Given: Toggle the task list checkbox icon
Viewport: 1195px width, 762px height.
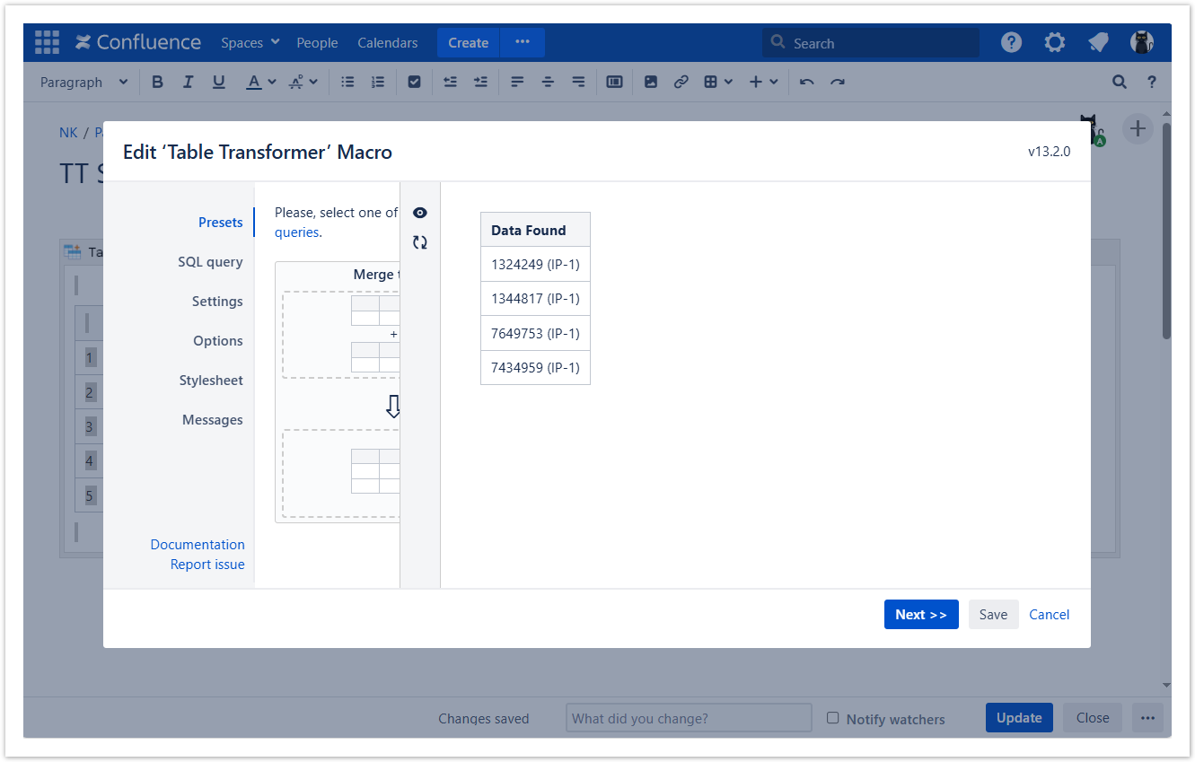Looking at the screenshot, I should tap(414, 82).
